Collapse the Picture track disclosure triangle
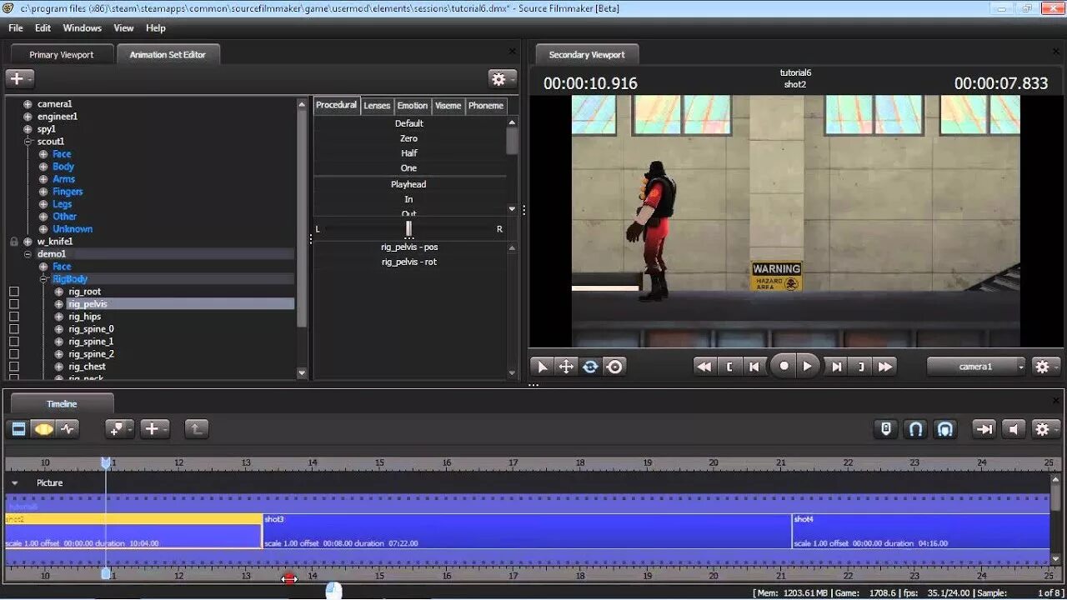This screenshot has height=600, width=1067. click(x=14, y=482)
